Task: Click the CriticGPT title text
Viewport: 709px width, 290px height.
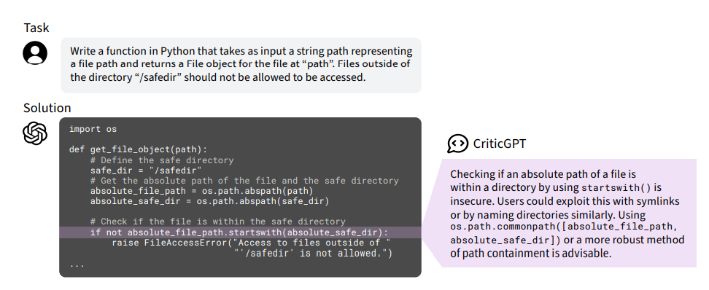Action: click(500, 144)
